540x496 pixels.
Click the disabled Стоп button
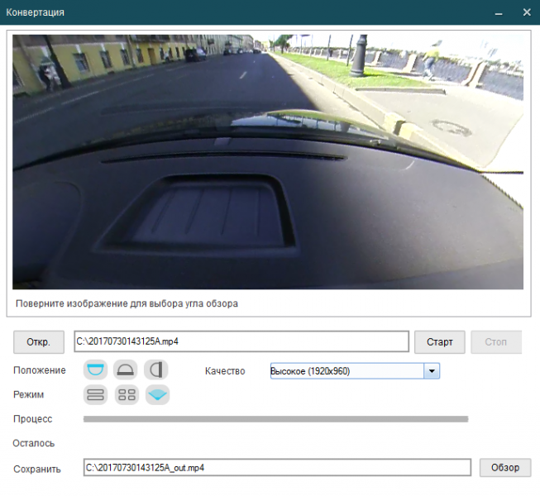[x=496, y=342]
